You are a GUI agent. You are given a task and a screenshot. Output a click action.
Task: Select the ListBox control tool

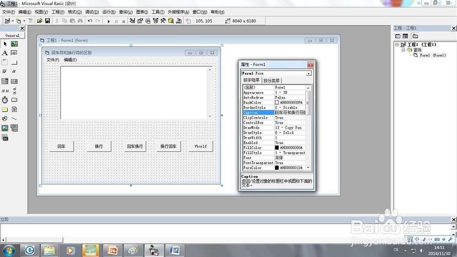[14, 81]
